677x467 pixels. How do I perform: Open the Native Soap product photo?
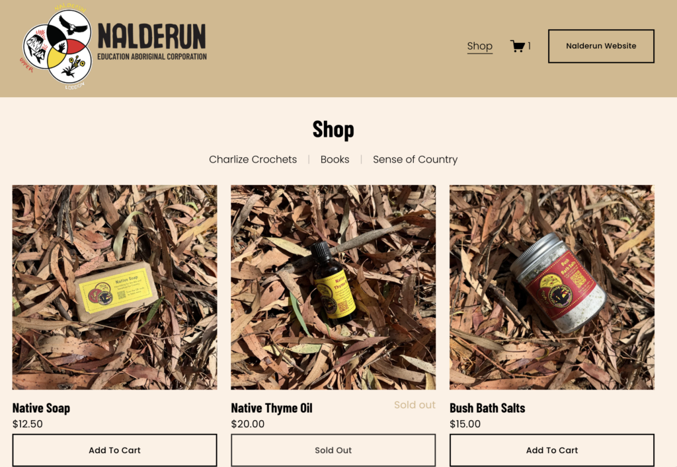(x=115, y=287)
